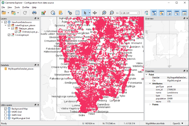Viewport: 189px width, 126px height.
Task: Enable the MGRS Grid checkbox
Action: [x=6, y=112]
